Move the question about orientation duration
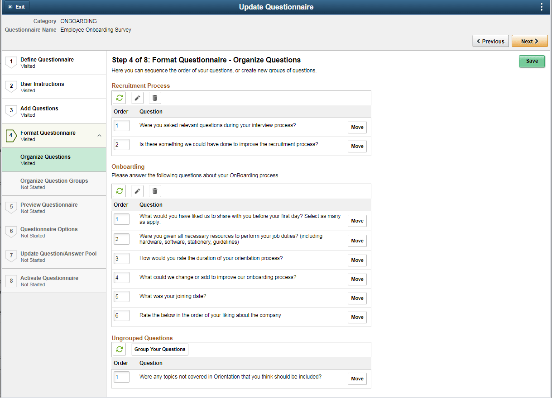The width and height of the screenshot is (552, 398). point(357,260)
